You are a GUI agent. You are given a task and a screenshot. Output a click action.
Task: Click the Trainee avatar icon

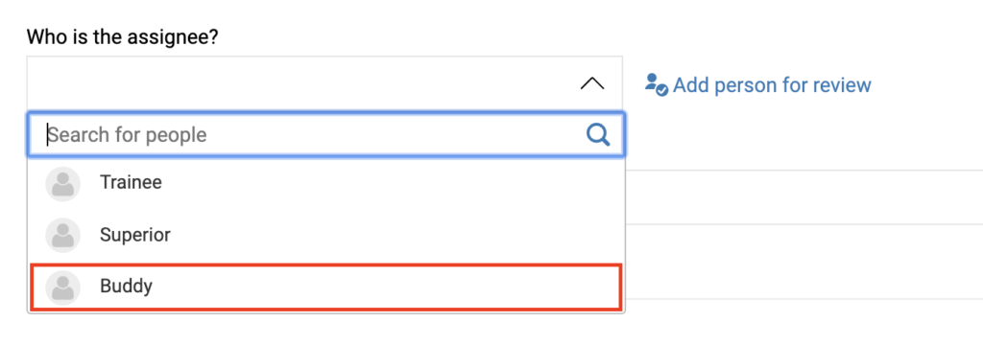pyautogui.click(x=62, y=183)
